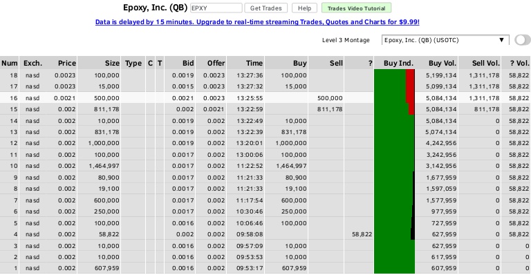Image resolution: width=531 pixels, height=275 pixels.
Task: Click the unknown-side value 58,822 in row 4
Action: (x=362, y=234)
